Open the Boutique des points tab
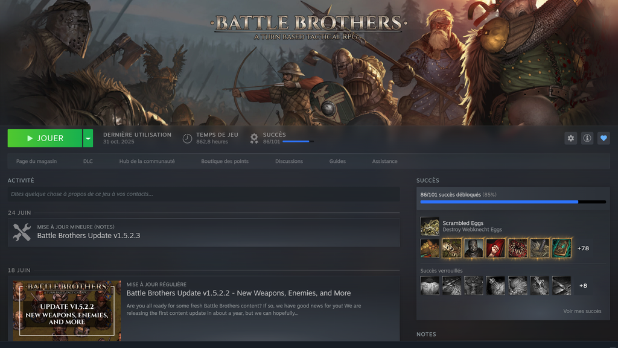The width and height of the screenshot is (618, 348). point(225,162)
